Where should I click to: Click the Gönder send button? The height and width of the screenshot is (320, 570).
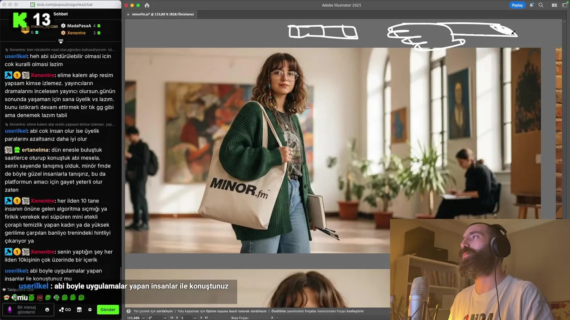click(108, 309)
